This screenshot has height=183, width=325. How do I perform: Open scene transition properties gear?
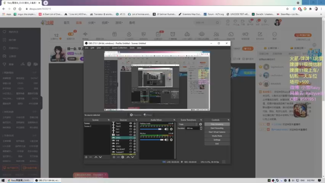point(200,124)
